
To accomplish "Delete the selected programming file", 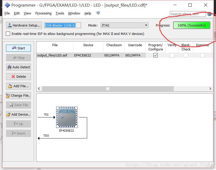I will (18, 76).
